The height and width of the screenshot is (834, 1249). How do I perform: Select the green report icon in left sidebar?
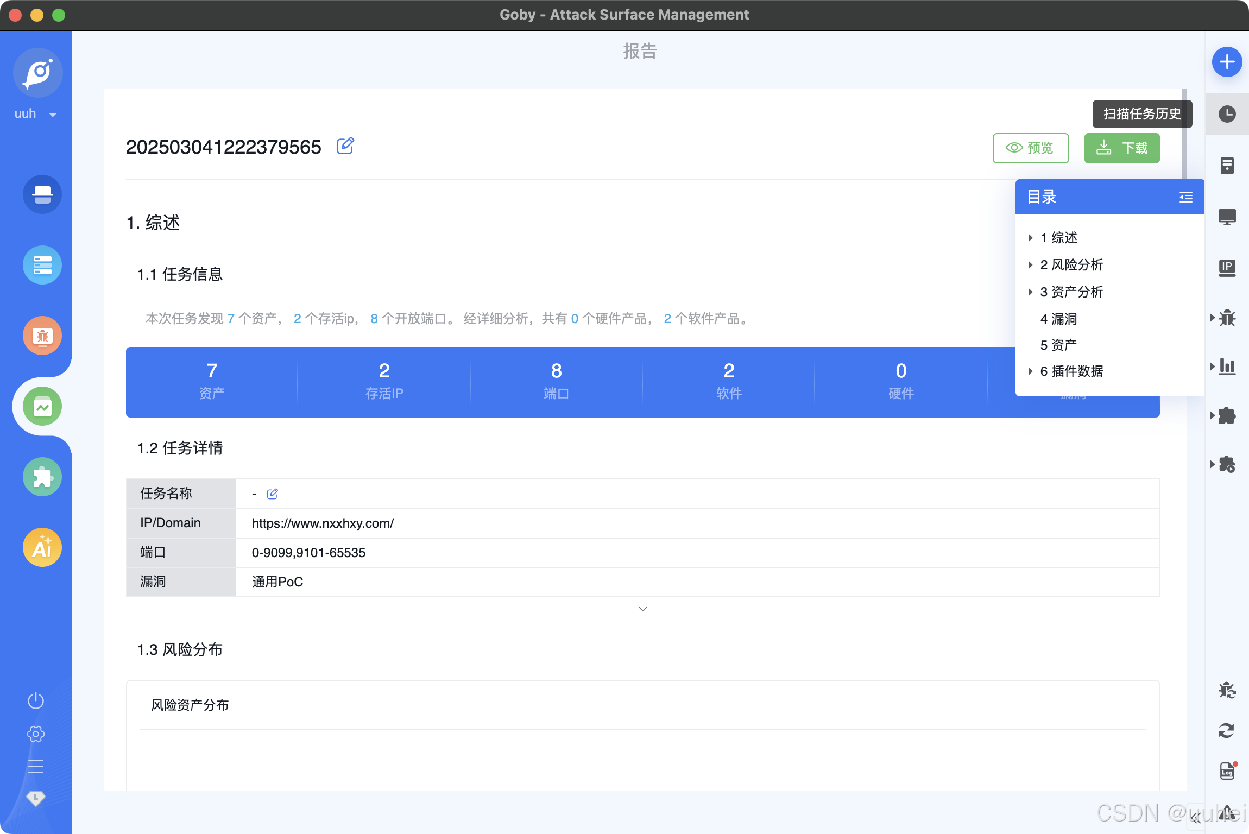[42, 406]
